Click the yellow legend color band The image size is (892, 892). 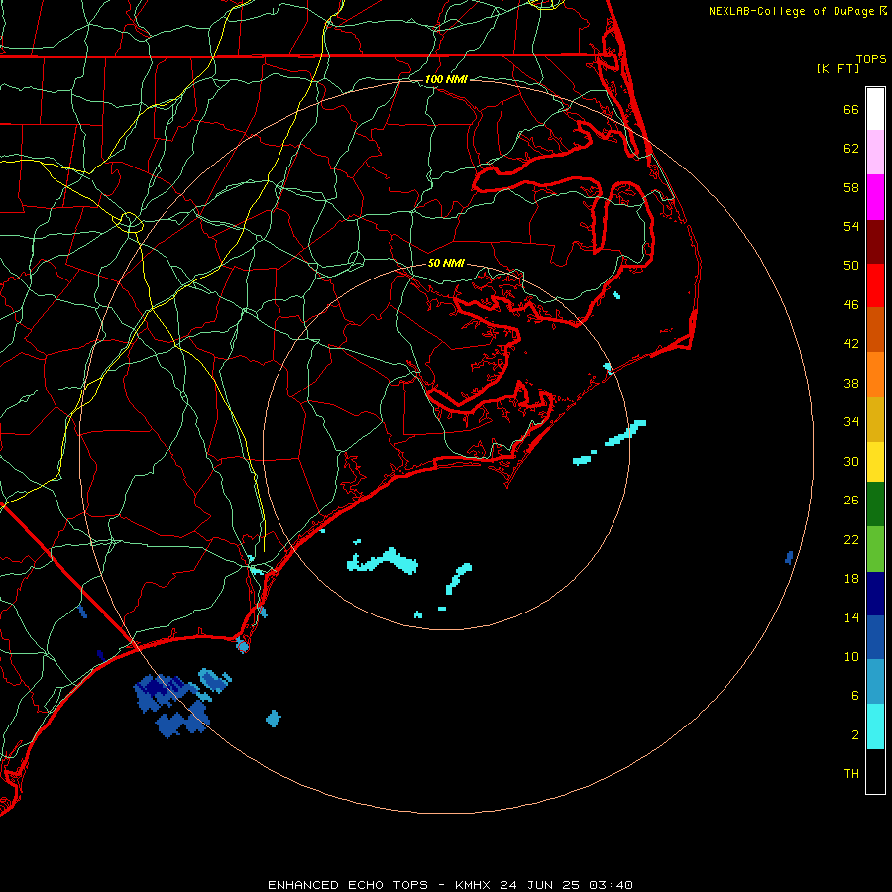pos(875,462)
